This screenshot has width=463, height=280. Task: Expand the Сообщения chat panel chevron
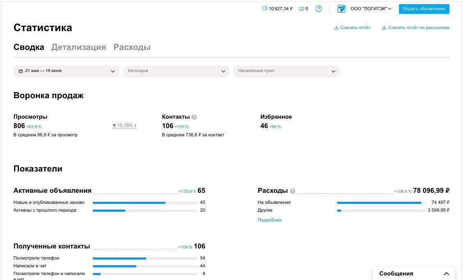[x=447, y=273]
